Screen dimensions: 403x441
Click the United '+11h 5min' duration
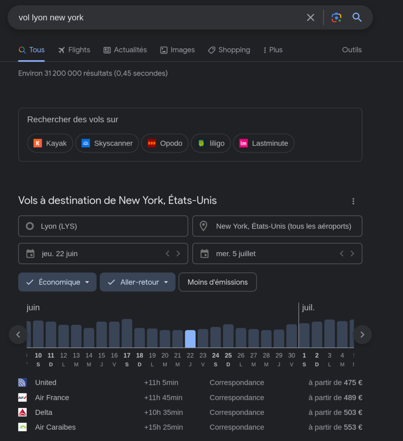(x=161, y=382)
